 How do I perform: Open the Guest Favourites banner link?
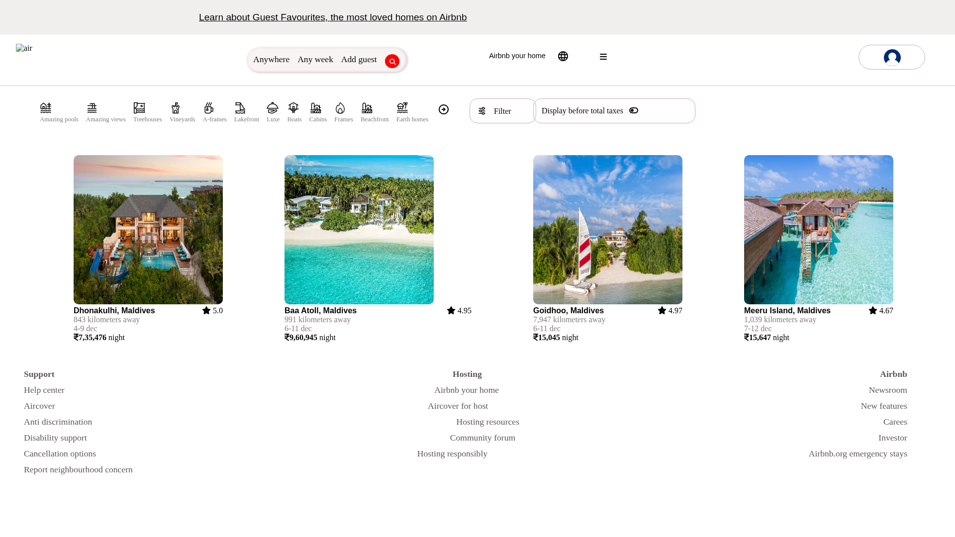(333, 17)
